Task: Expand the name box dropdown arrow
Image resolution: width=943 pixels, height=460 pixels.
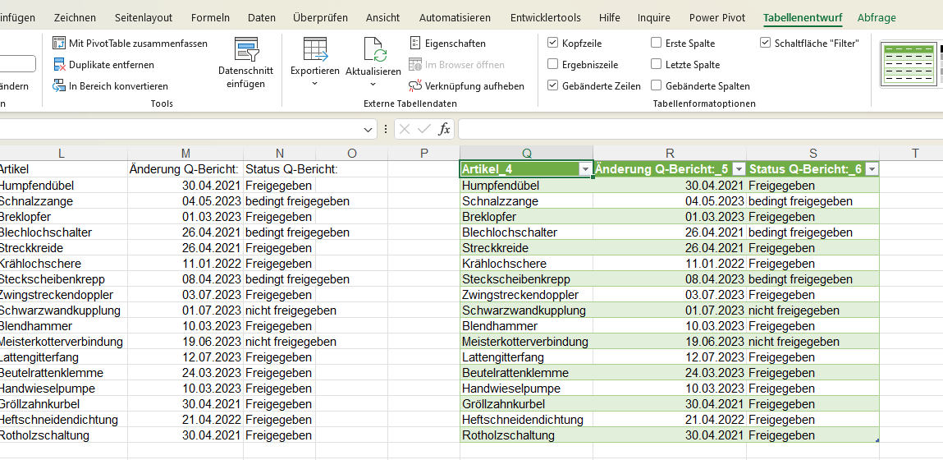Action: click(x=369, y=130)
